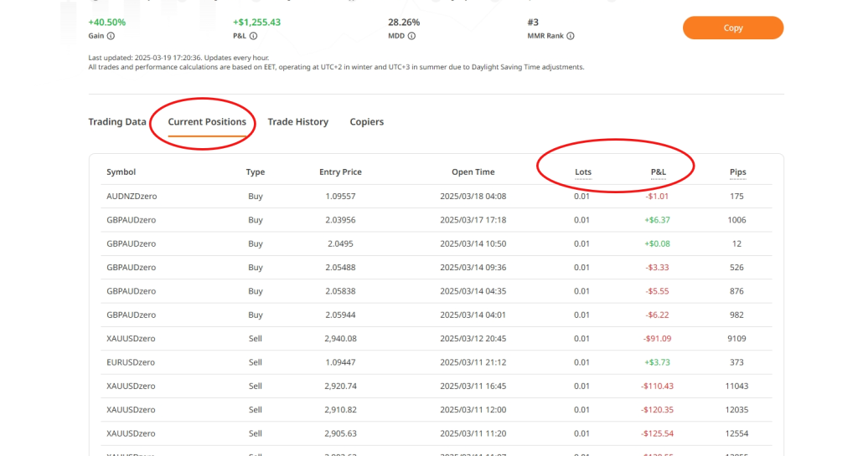
Task: Click the Entry Price column header
Action: click(x=340, y=172)
